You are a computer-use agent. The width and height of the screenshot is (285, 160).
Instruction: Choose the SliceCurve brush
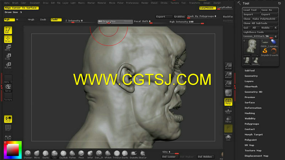143,155
